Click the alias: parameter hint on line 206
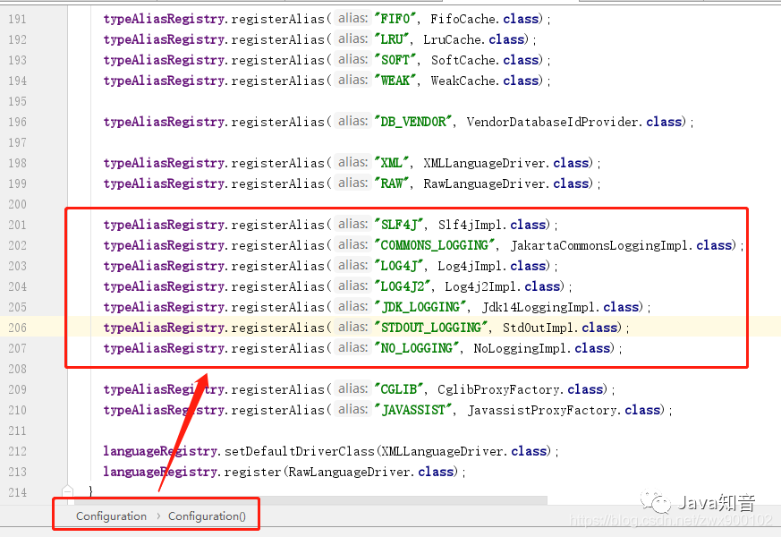This screenshot has width=781, height=537. (352, 327)
